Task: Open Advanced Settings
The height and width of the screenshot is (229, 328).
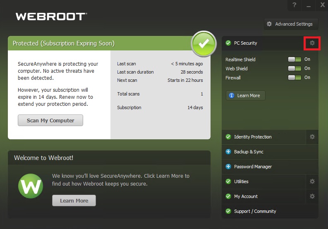Action: [x=291, y=24]
